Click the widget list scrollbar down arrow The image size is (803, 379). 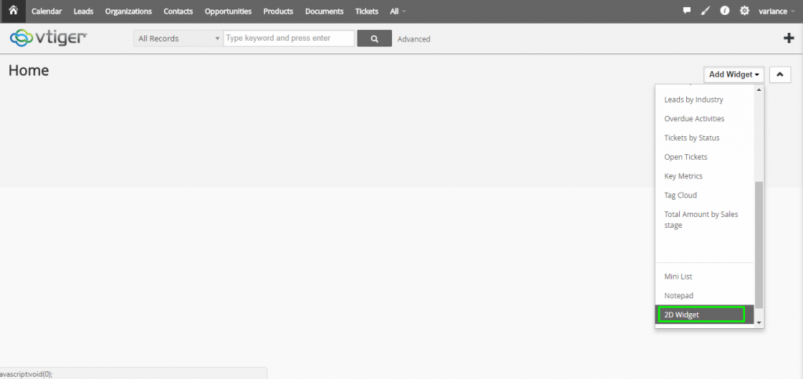pyautogui.click(x=759, y=323)
